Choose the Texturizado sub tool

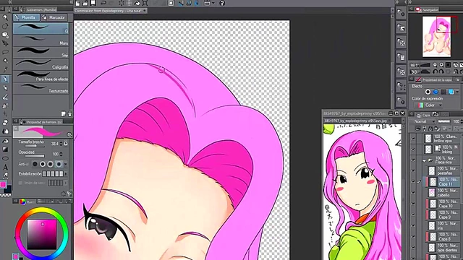point(41,88)
